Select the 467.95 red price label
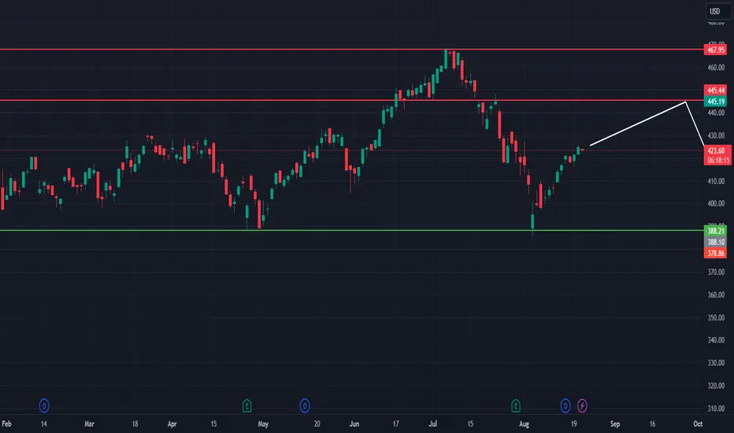 715,50
